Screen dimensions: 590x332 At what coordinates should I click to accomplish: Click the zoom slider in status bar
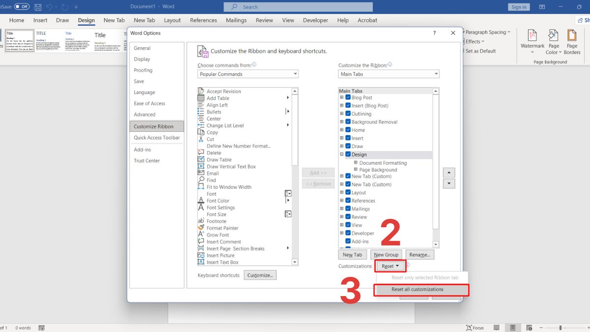(560, 328)
